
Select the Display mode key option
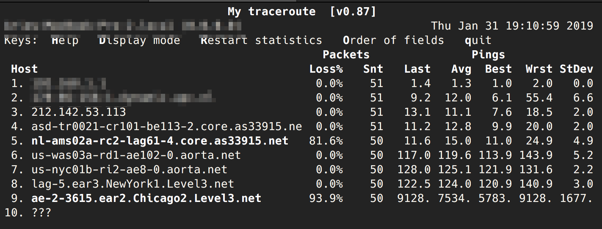[x=139, y=41]
